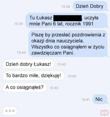Click the black redacted surname bar
This screenshot has height=117, width=110.
tap(68, 18)
